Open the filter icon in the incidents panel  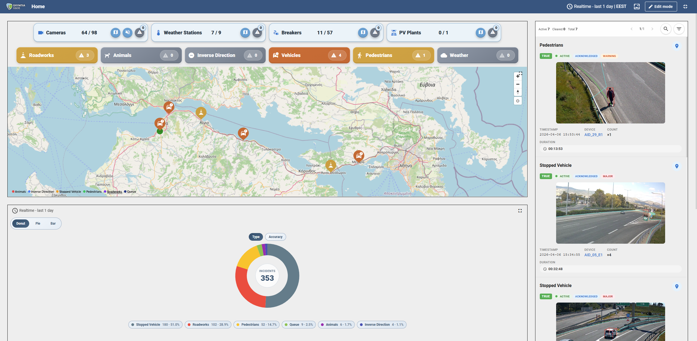pos(679,29)
